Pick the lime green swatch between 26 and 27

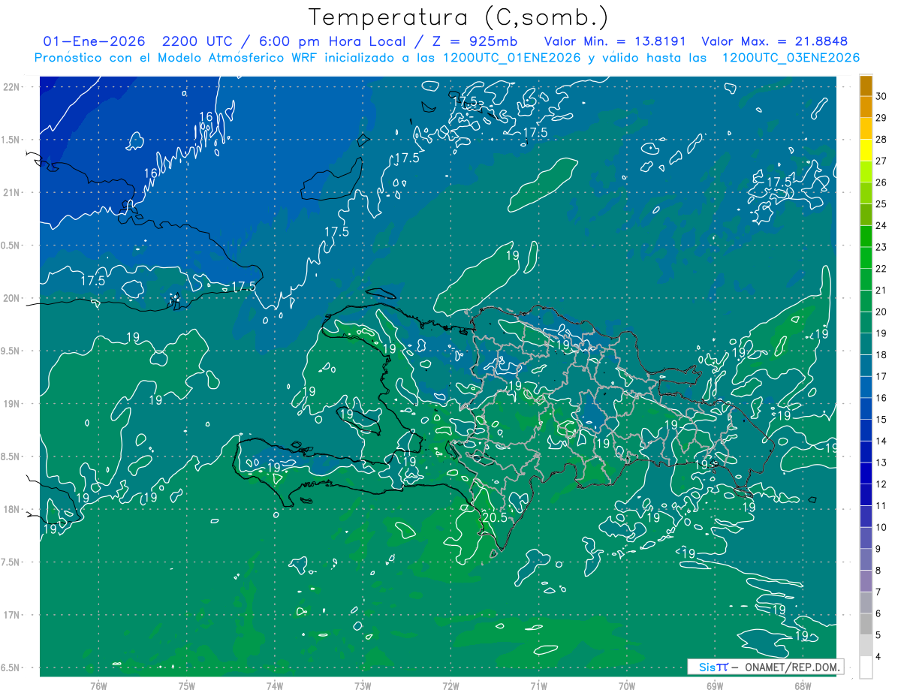coord(866,172)
